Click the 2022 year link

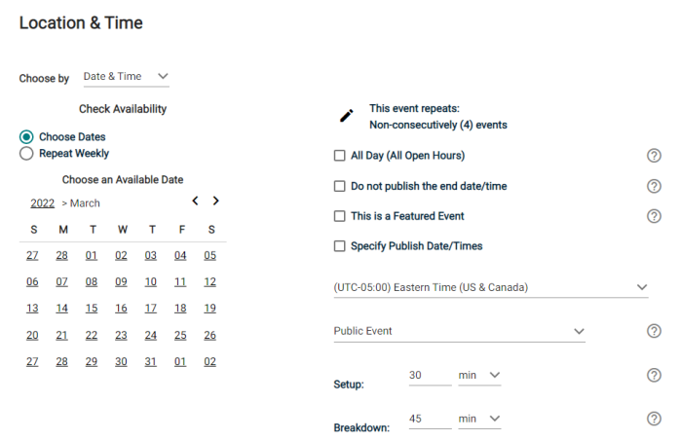(x=43, y=203)
